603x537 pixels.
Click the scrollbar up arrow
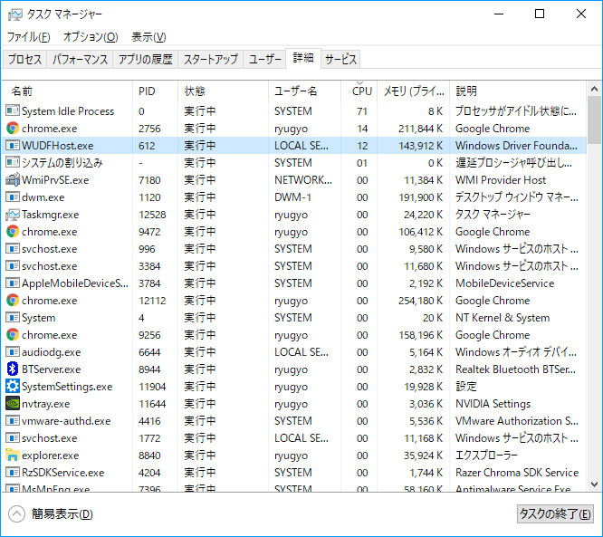click(x=594, y=90)
